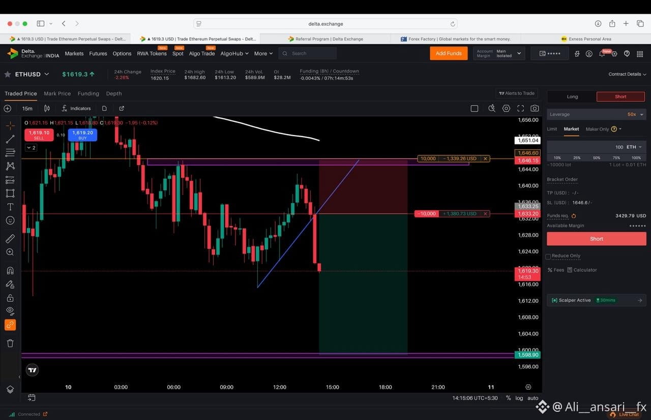Toggle the highlighted orange link drawings tool

(10, 325)
